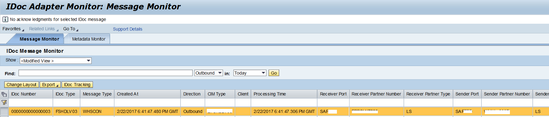Click the Receiver Partner Type column header
The height and width of the screenshot is (117, 549).
pos(428,94)
